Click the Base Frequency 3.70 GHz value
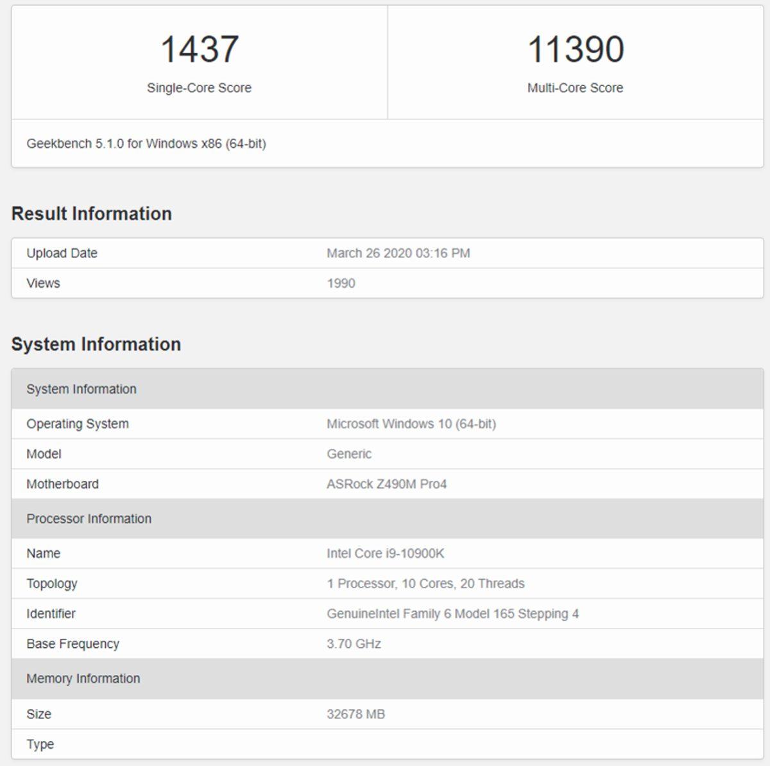 354,644
